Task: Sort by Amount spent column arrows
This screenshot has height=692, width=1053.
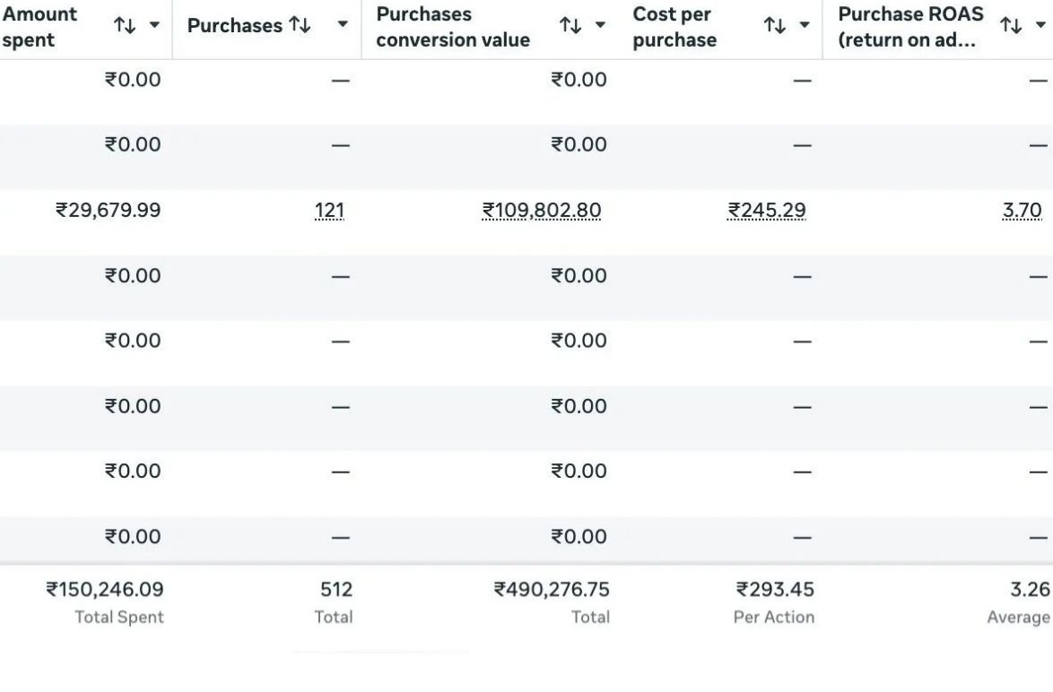Action: pyautogui.click(x=125, y=25)
